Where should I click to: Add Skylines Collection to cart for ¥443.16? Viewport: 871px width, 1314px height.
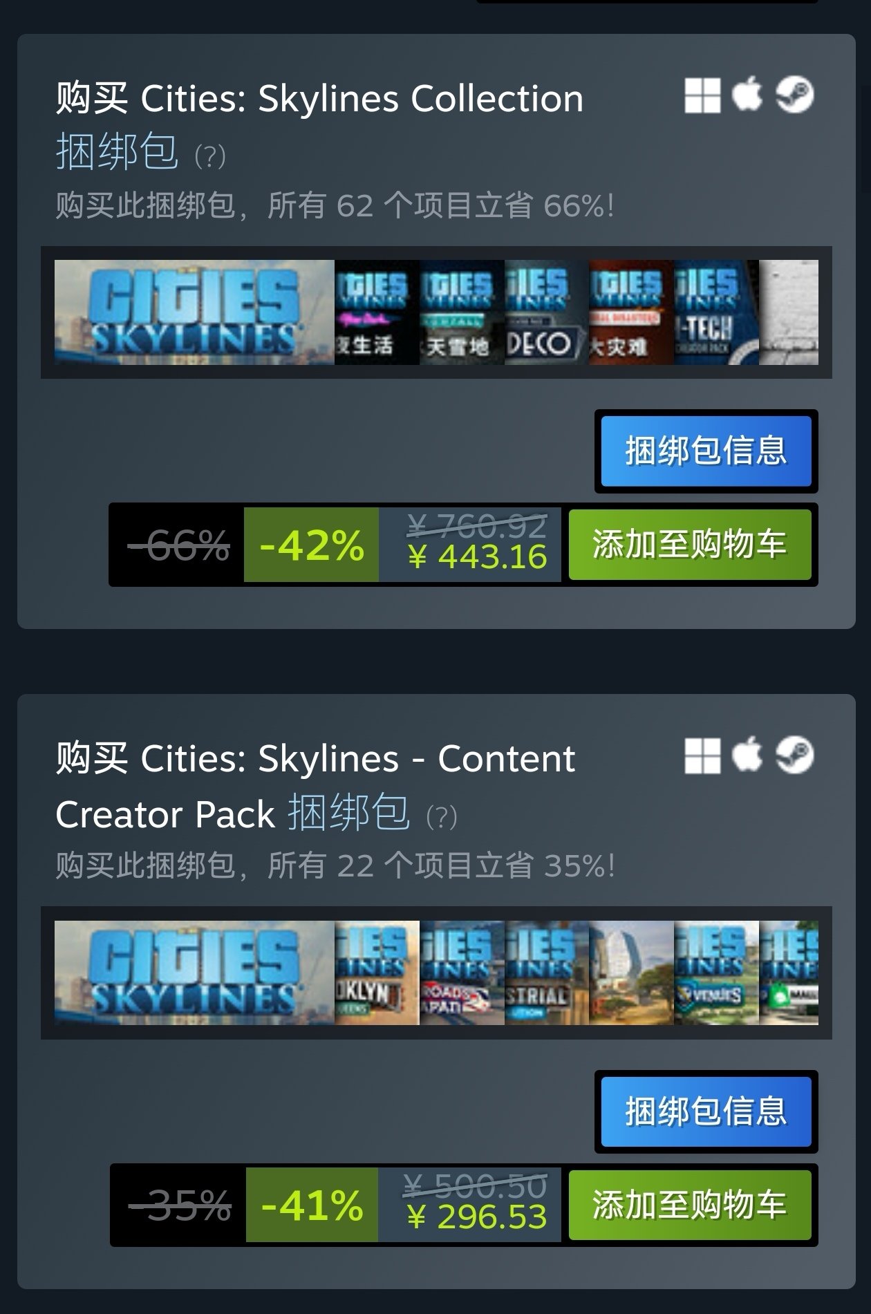click(690, 545)
